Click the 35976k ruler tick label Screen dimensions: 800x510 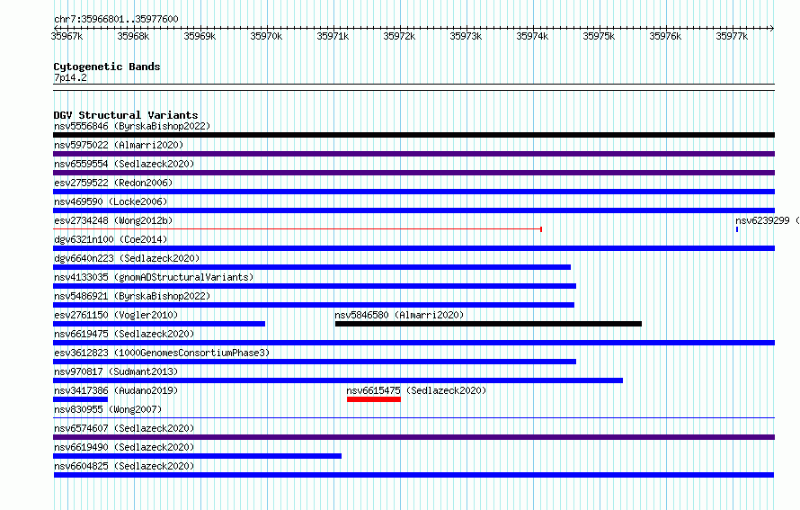pyautogui.click(x=665, y=36)
